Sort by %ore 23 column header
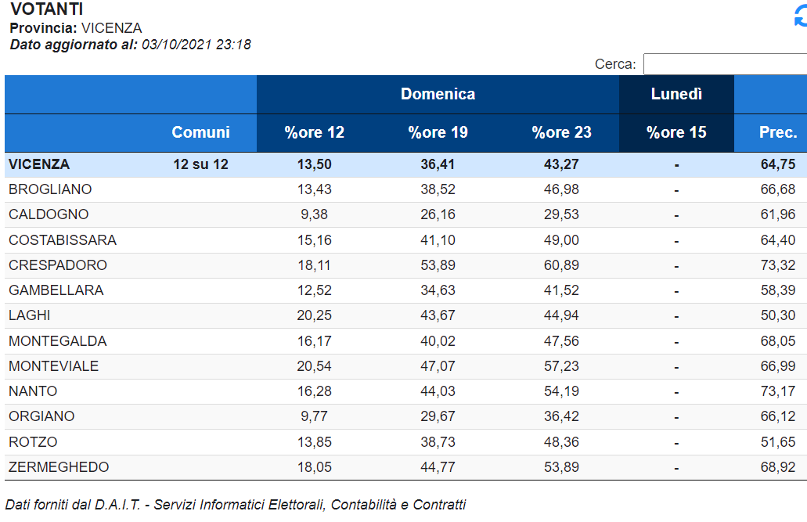The height and width of the screenshot is (522, 807). point(561,133)
